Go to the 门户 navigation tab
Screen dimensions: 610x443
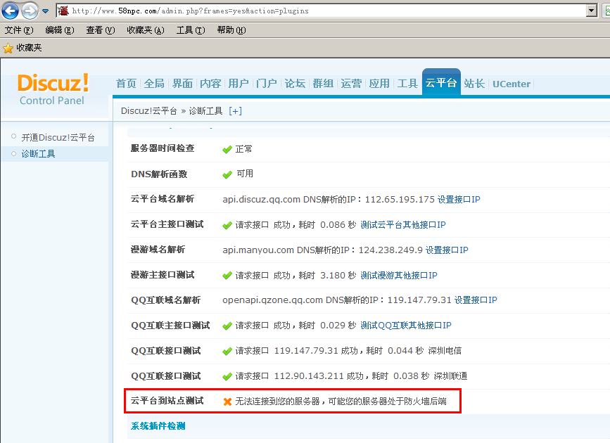(267, 84)
